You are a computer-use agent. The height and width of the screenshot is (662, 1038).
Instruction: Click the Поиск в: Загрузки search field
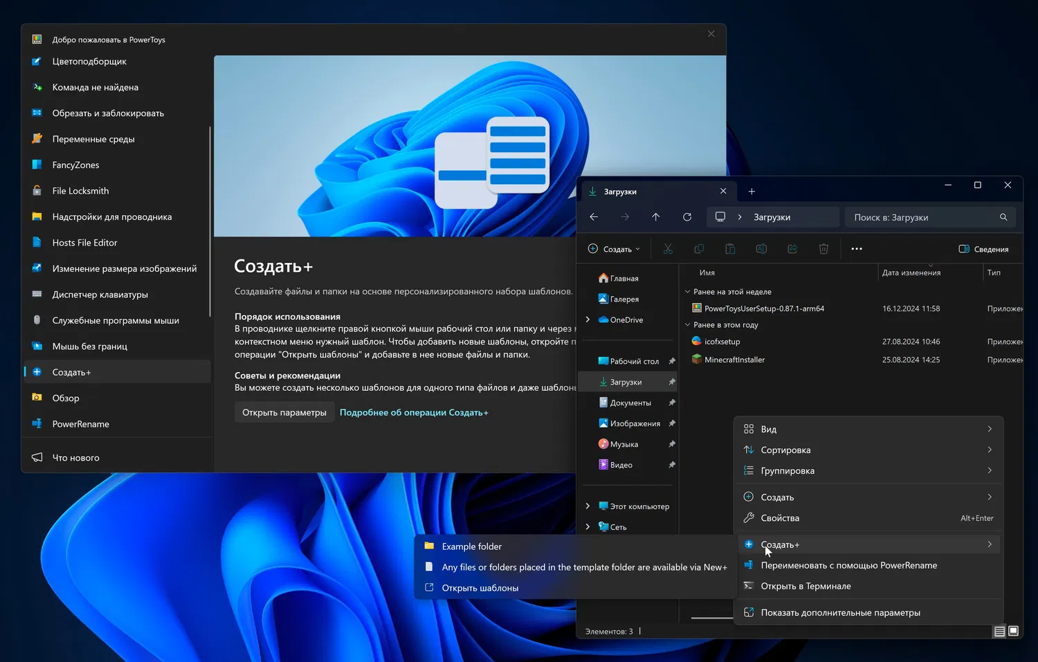pos(930,217)
